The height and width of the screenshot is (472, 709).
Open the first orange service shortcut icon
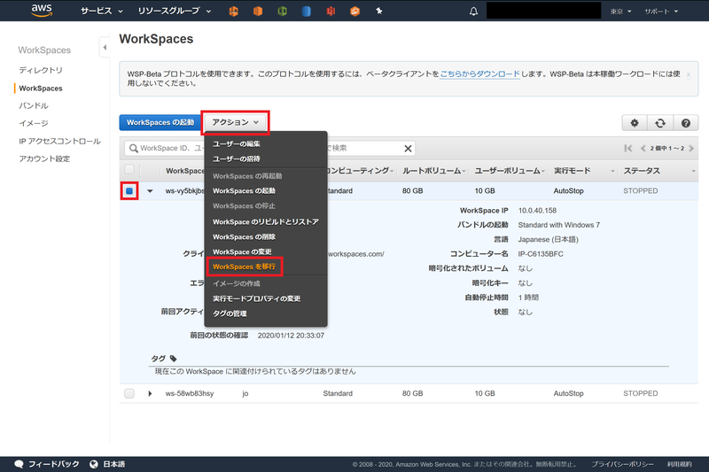pos(233,12)
